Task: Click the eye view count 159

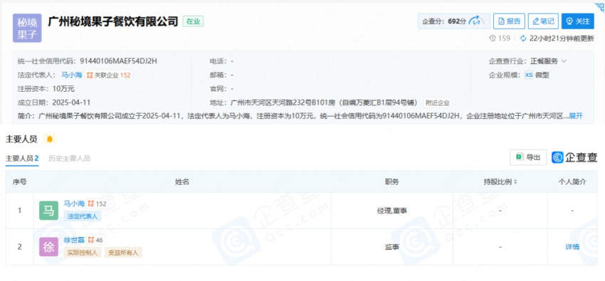Action: pos(500,38)
